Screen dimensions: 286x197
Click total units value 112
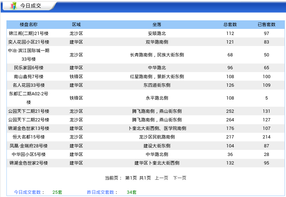pyautogui.click(x=230, y=33)
